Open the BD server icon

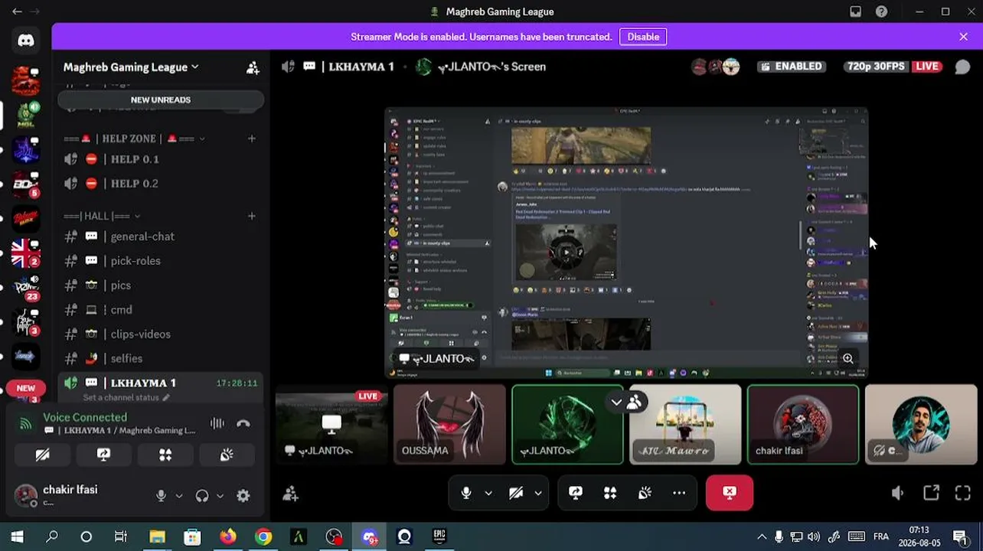26,184
